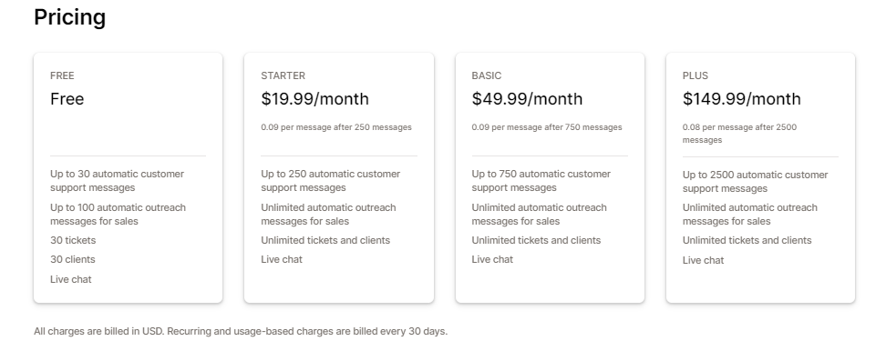Click '0.08 per message after 2500 messages'
Image resolution: width=886 pixels, height=351 pixels.
[x=739, y=134]
